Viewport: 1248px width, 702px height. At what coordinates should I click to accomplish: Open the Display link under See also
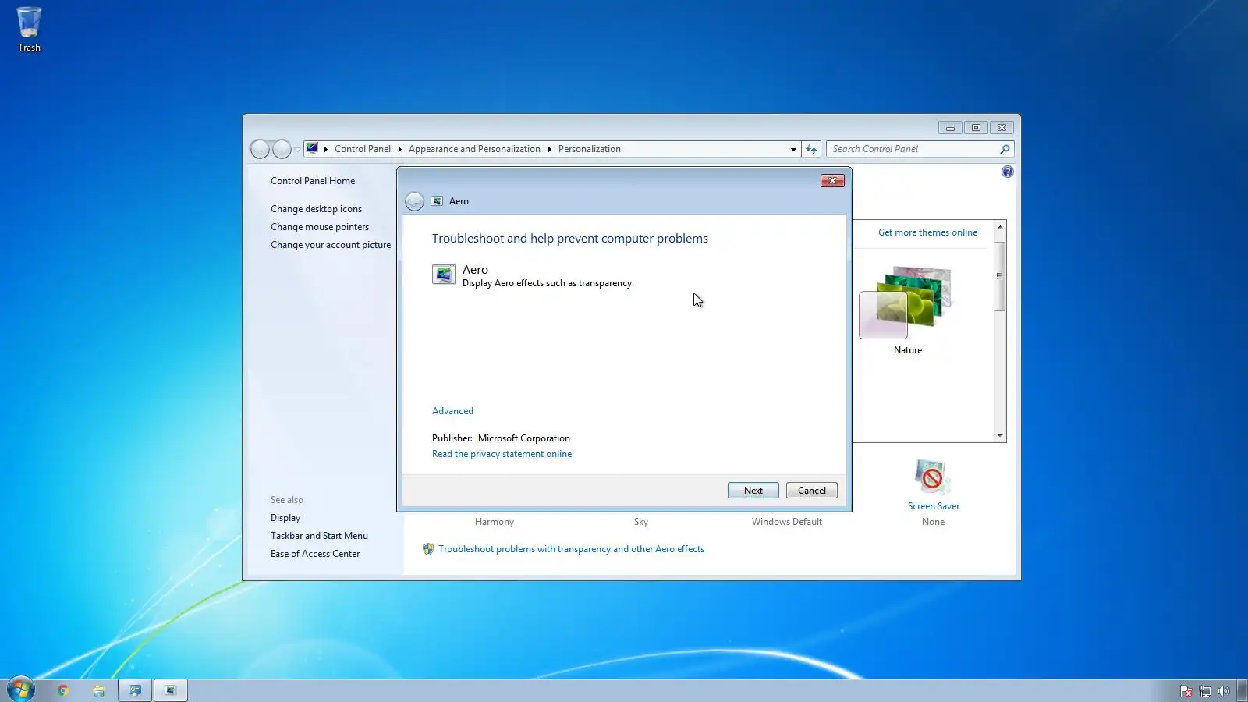point(285,518)
